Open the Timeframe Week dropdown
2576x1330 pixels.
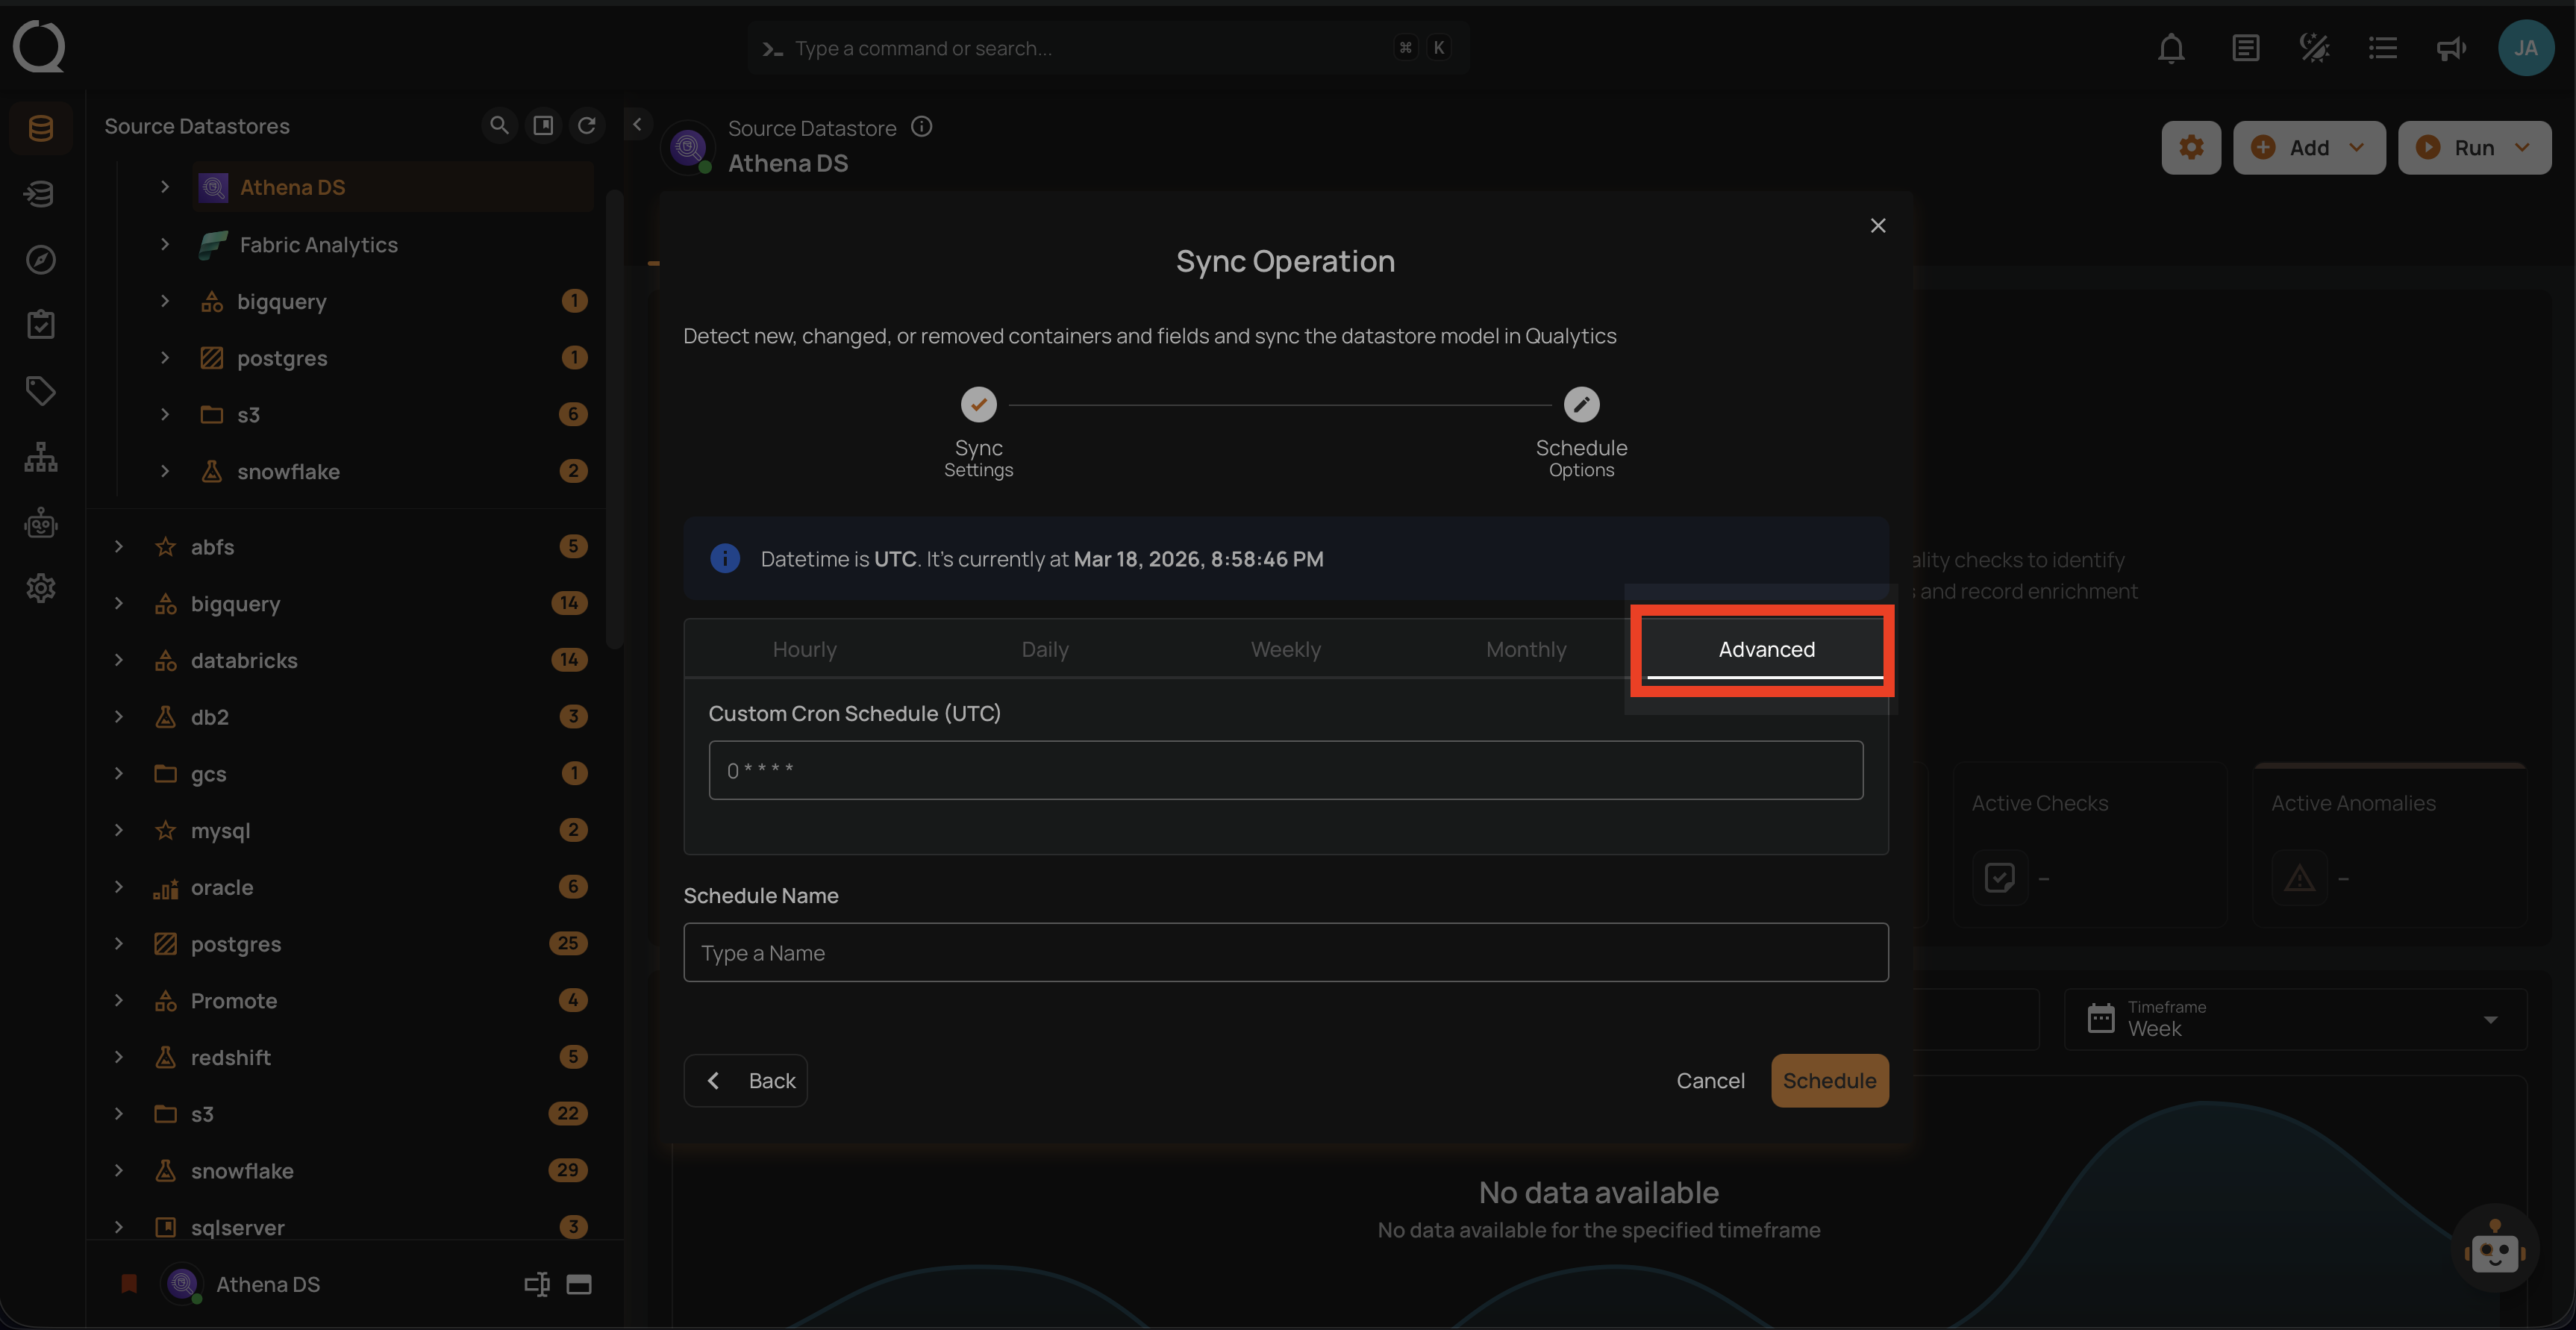tap(2295, 1019)
